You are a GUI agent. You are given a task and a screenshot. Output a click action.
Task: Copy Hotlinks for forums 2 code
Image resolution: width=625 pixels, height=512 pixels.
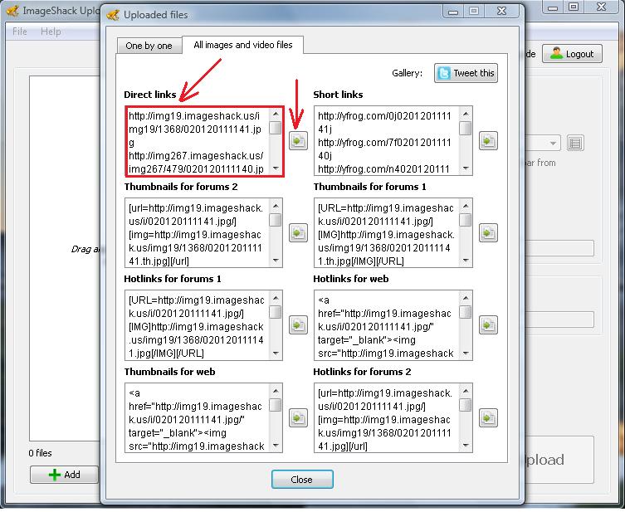click(x=488, y=418)
